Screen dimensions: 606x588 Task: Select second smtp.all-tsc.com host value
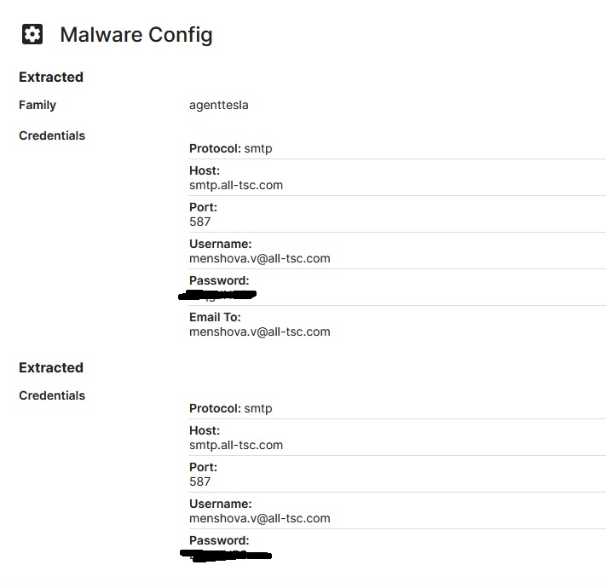pos(236,445)
